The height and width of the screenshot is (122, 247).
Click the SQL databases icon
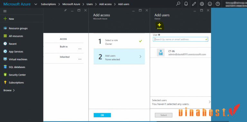5,67
